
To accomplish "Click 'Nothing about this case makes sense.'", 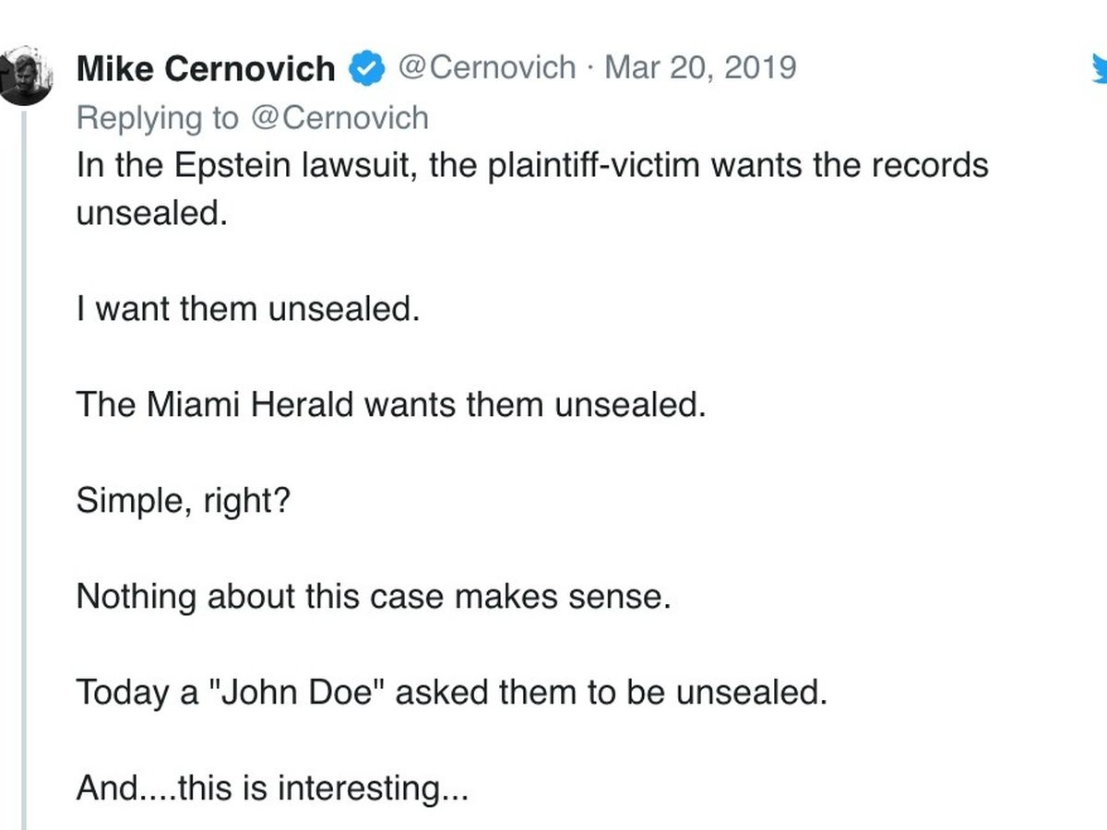I will pos(373,597).
